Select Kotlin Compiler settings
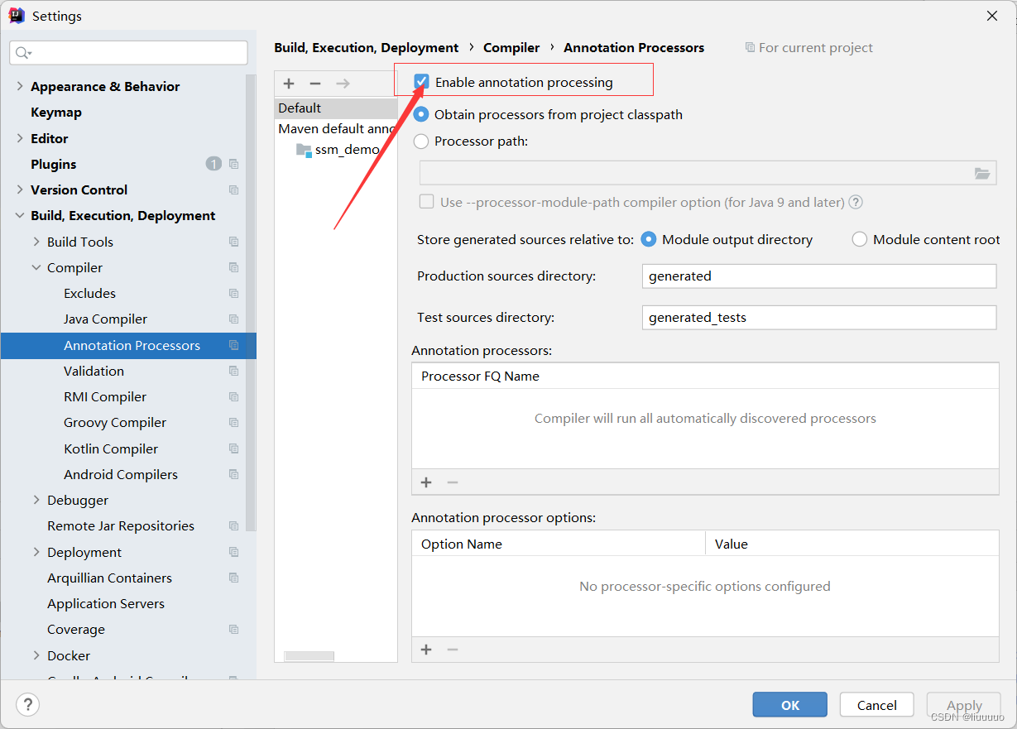The height and width of the screenshot is (729, 1017). [x=111, y=448]
